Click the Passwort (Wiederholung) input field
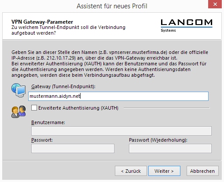The height and width of the screenshot is (182, 224). pyautogui.click(x=170, y=148)
